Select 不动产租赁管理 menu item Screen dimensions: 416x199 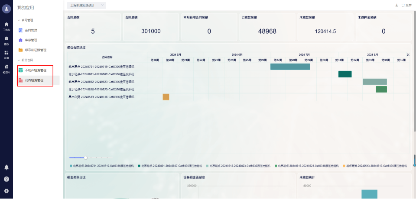point(35,70)
